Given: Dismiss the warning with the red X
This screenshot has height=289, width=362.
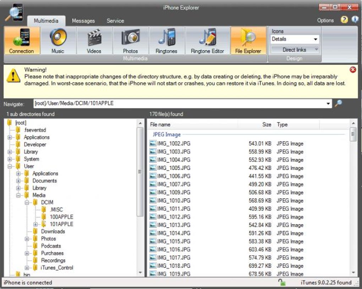Looking at the screenshot, I should coord(353,70).
